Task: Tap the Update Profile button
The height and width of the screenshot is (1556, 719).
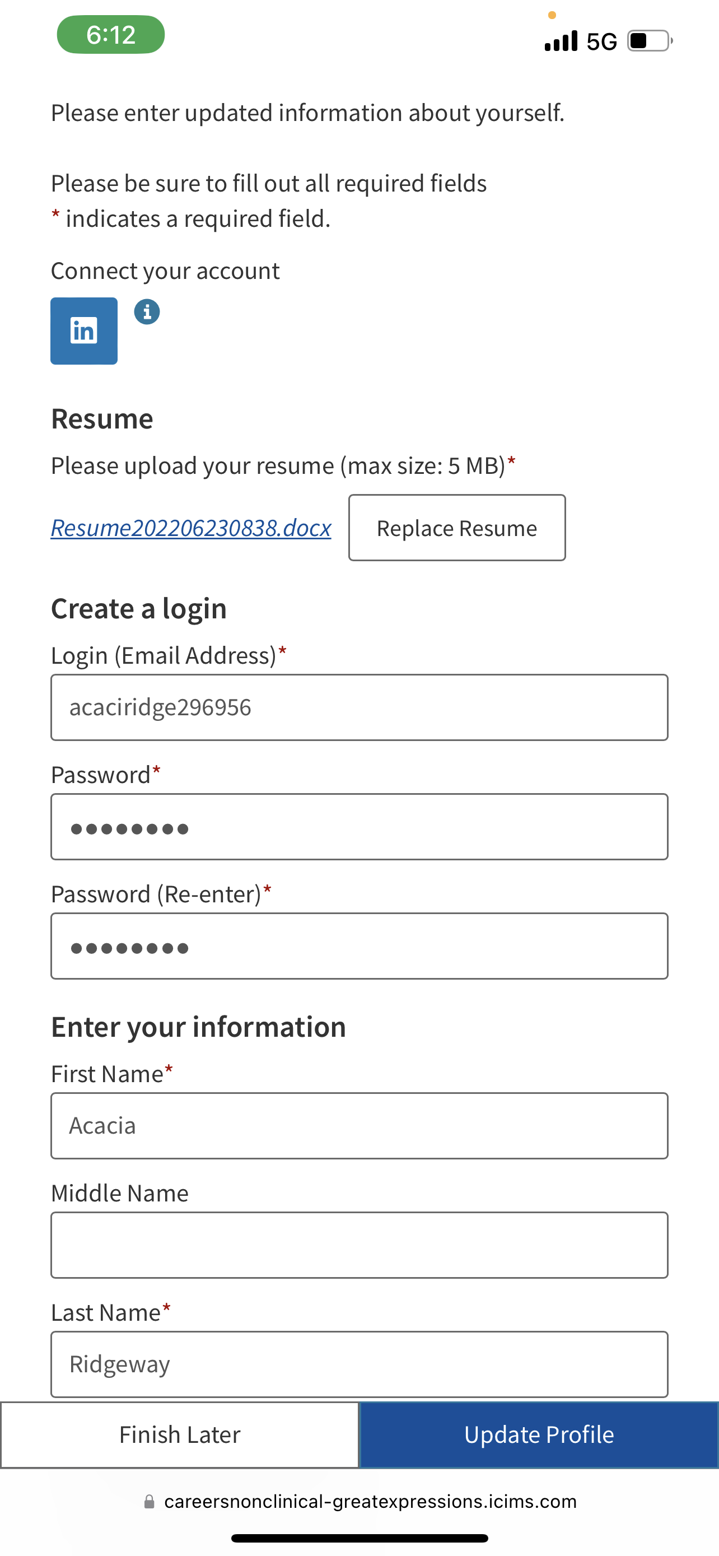Action: 539,1434
